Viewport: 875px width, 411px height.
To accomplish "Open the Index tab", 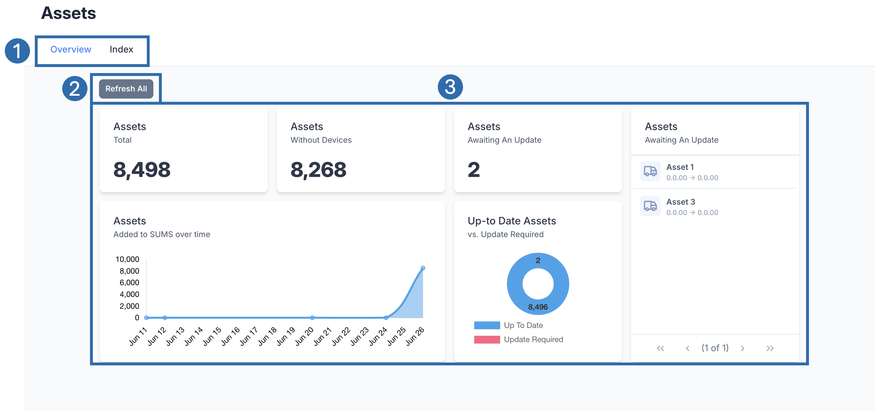I will click(x=121, y=49).
